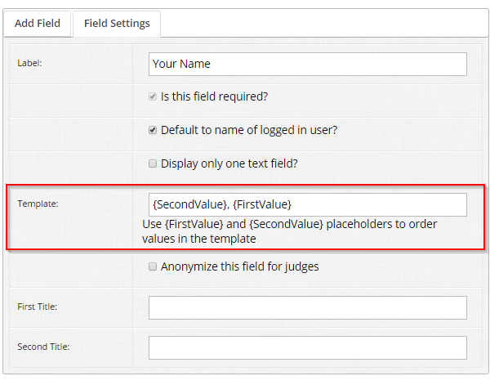
Task: Click the Label input containing Your Name
Action: pos(307,64)
